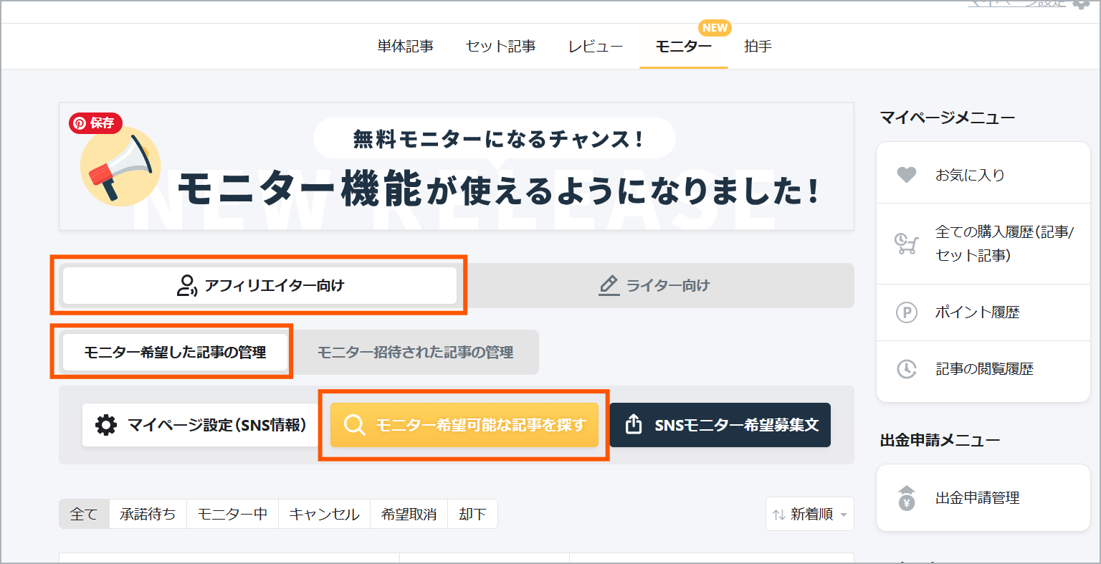Click the yen icon beside 出金申請管理

click(x=905, y=497)
